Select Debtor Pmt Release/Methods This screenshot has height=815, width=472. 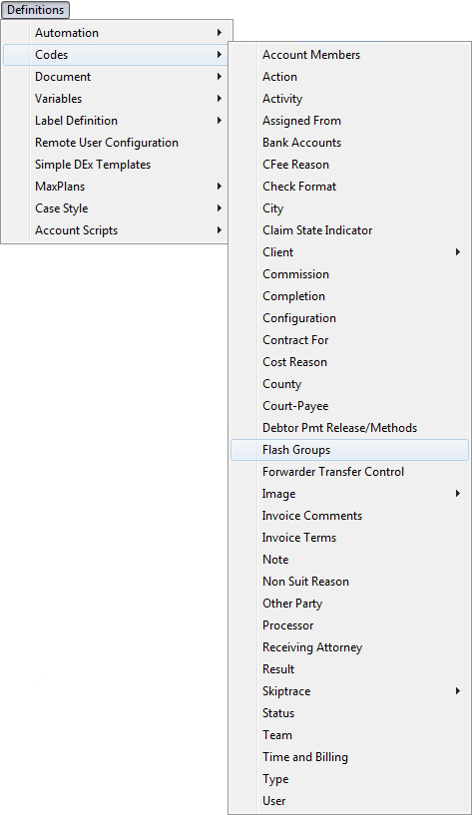349,428
